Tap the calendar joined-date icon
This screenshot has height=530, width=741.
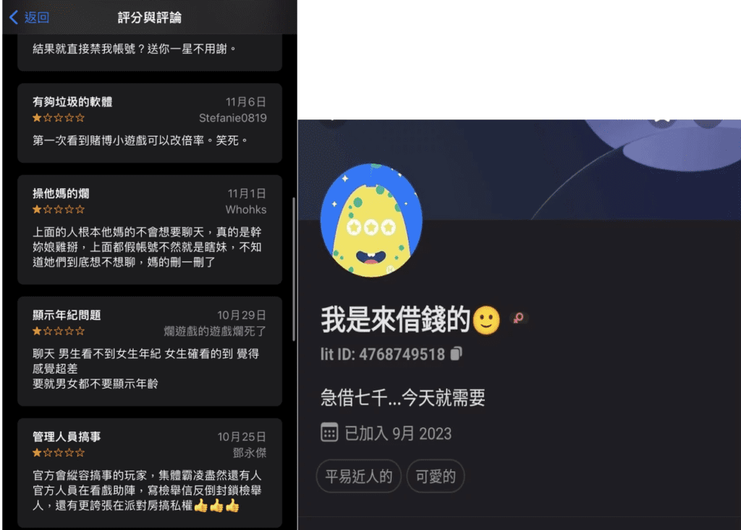pyautogui.click(x=329, y=432)
